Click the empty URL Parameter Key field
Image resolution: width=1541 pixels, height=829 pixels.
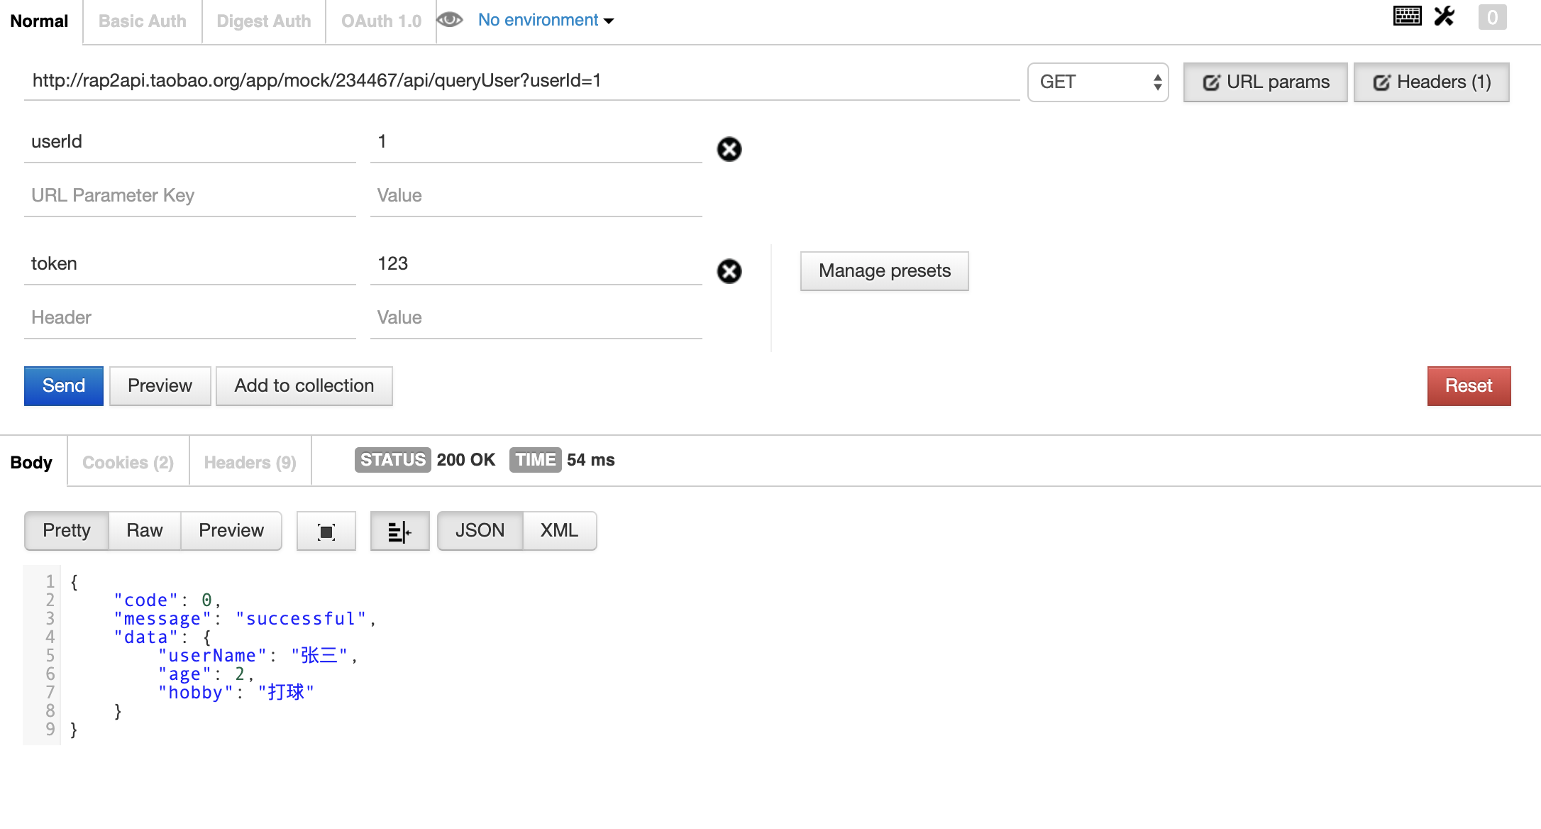(190, 196)
